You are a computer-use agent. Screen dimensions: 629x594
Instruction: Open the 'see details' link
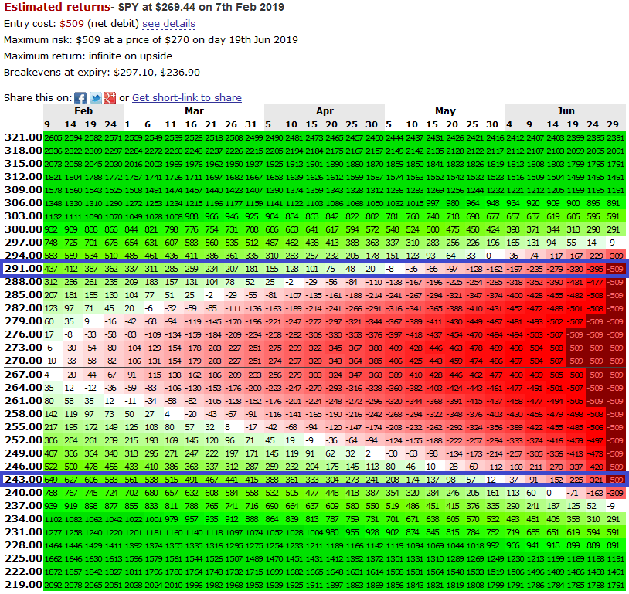(168, 24)
